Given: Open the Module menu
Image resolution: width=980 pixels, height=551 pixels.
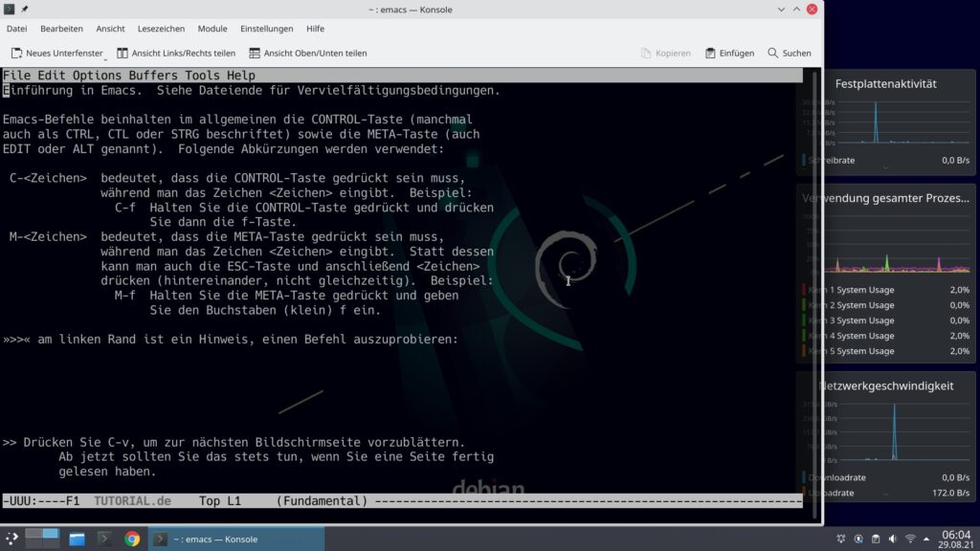Looking at the screenshot, I should (x=212, y=29).
